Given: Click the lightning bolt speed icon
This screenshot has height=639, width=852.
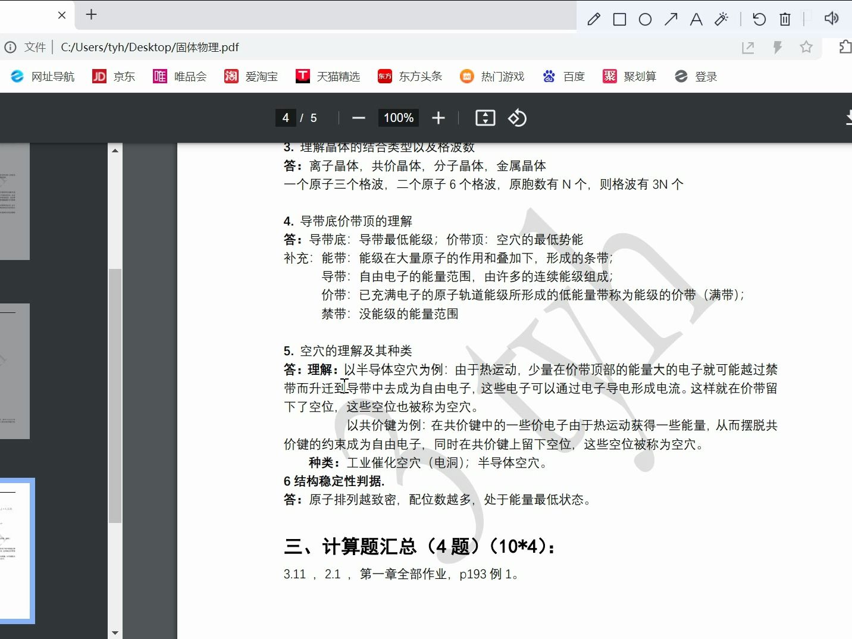Looking at the screenshot, I should click(x=777, y=47).
